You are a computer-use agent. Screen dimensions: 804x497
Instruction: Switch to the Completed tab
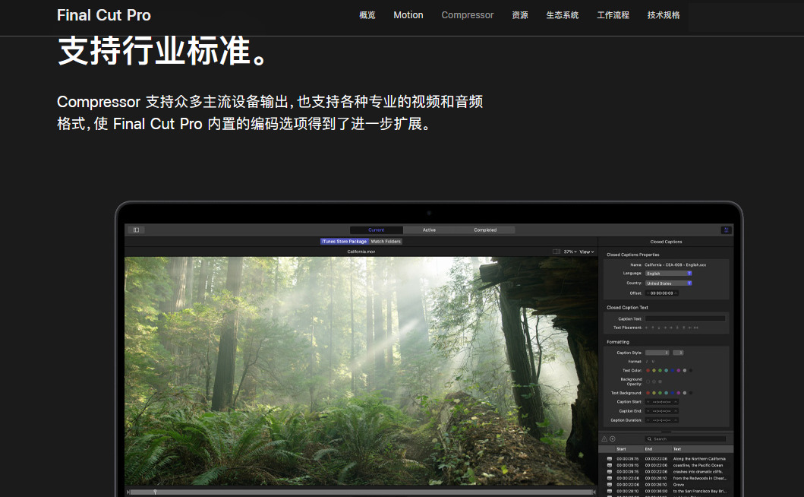(x=485, y=230)
